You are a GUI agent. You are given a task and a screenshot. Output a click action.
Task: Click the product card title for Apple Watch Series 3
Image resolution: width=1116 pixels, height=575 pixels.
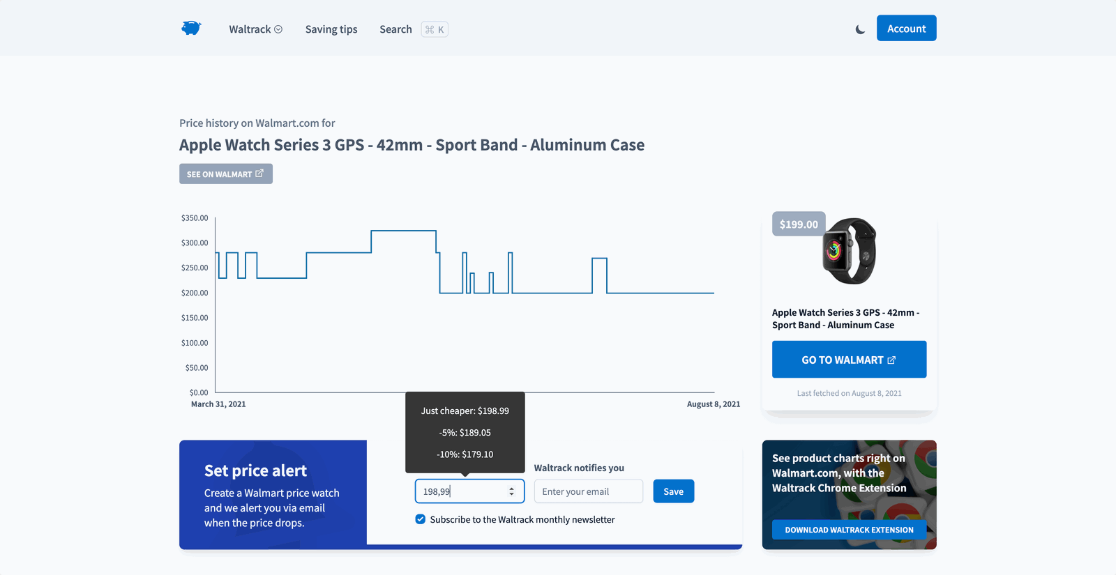[x=845, y=319]
